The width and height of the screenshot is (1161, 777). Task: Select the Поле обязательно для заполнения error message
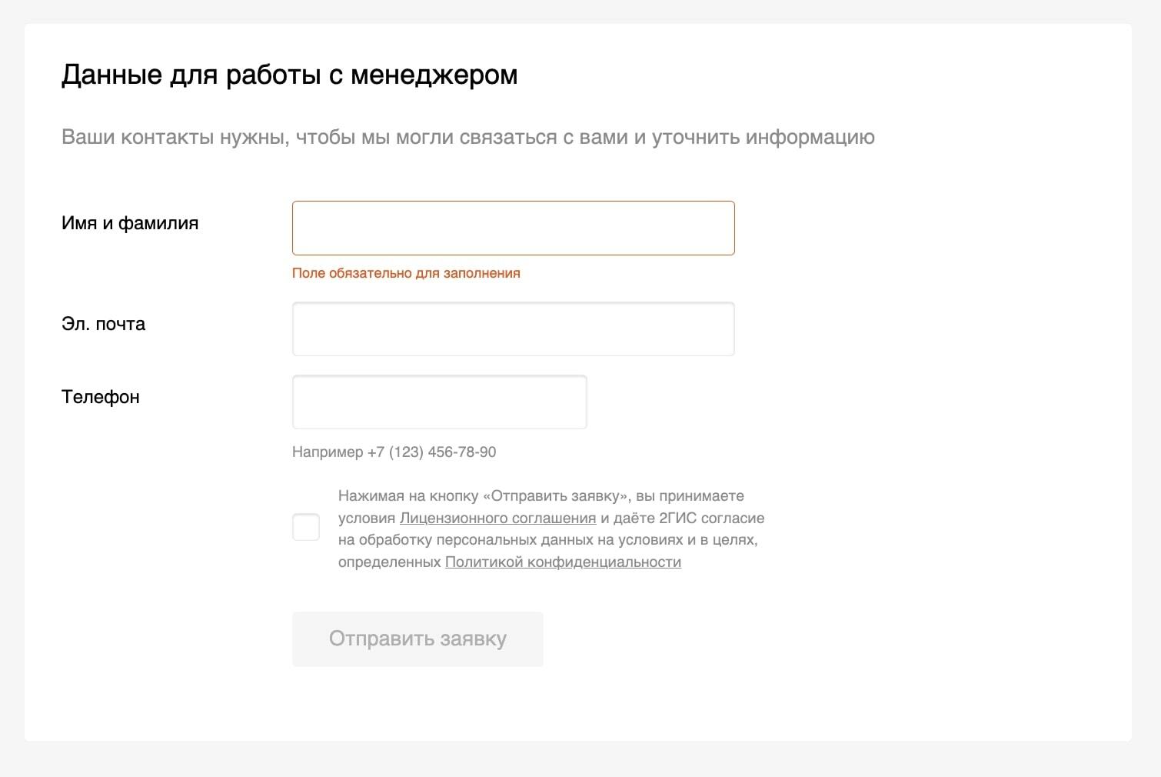(x=406, y=273)
